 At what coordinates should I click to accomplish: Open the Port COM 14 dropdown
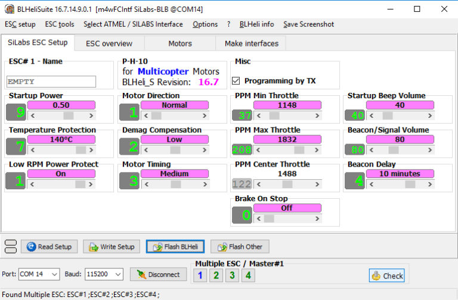click(55, 274)
